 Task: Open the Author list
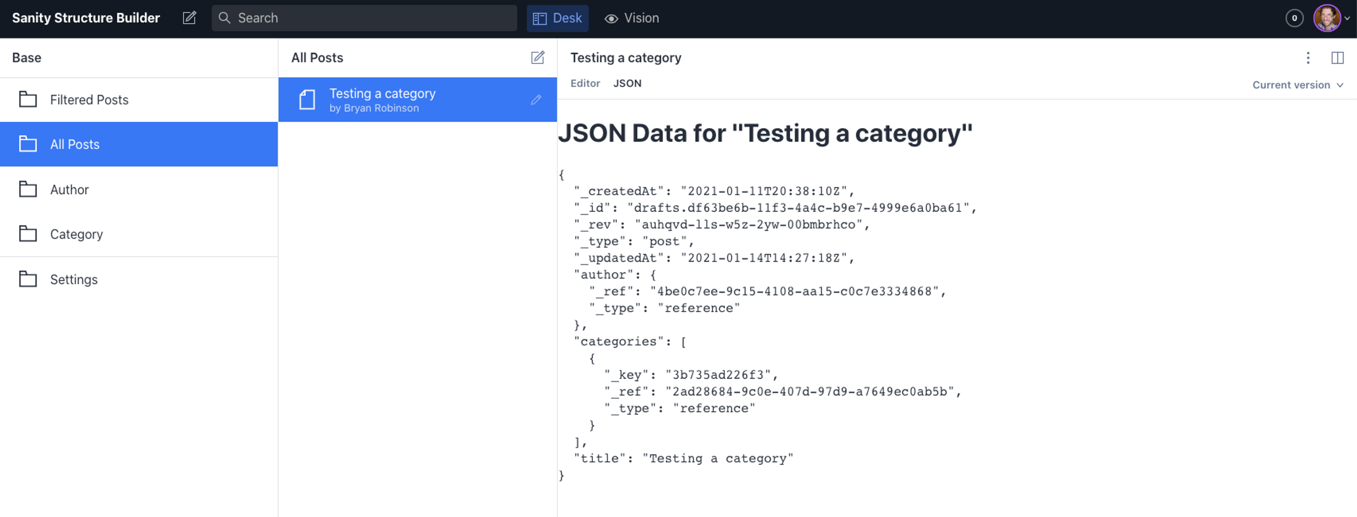(70, 189)
